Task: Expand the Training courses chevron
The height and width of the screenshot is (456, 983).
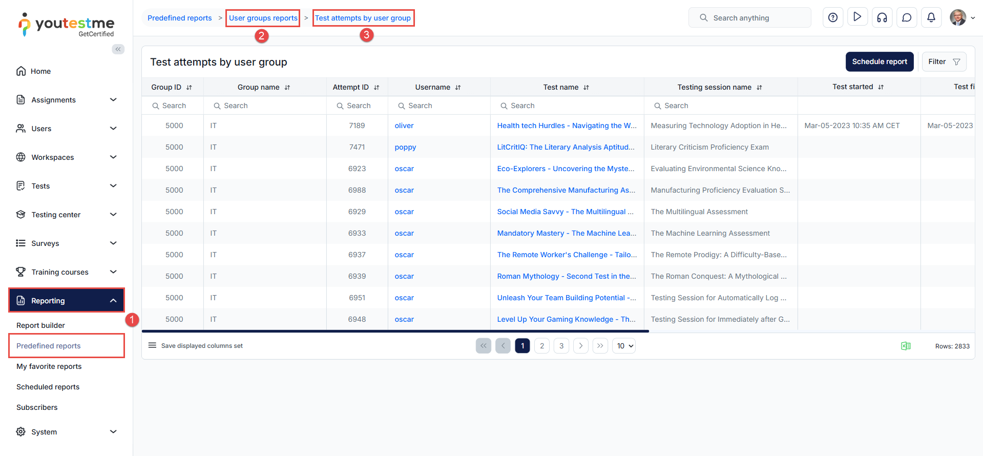Action: pos(113,272)
